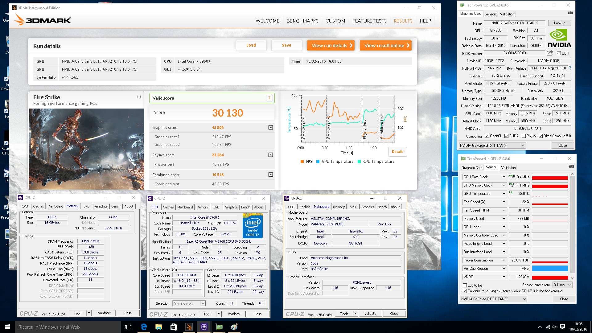The height and width of the screenshot is (333, 592).
Task: Click the 3DMark window title bar icon
Action: (x=14, y=8)
